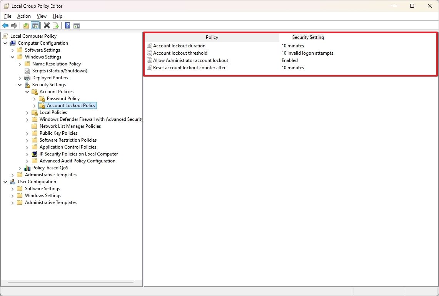Click the Delete (X) toolbar icon
This screenshot has width=439, height=296.
click(x=47, y=25)
